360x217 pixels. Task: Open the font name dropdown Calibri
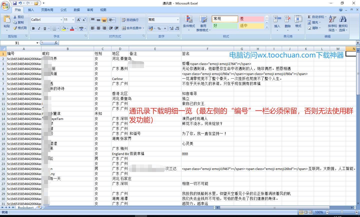(61, 20)
